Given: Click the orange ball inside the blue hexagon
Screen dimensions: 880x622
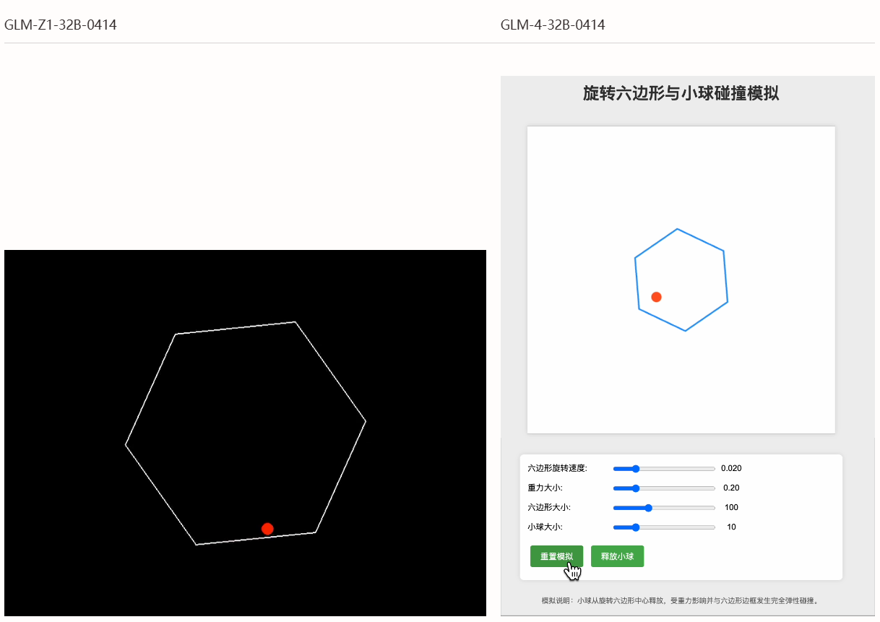Looking at the screenshot, I should tap(656, 297).
